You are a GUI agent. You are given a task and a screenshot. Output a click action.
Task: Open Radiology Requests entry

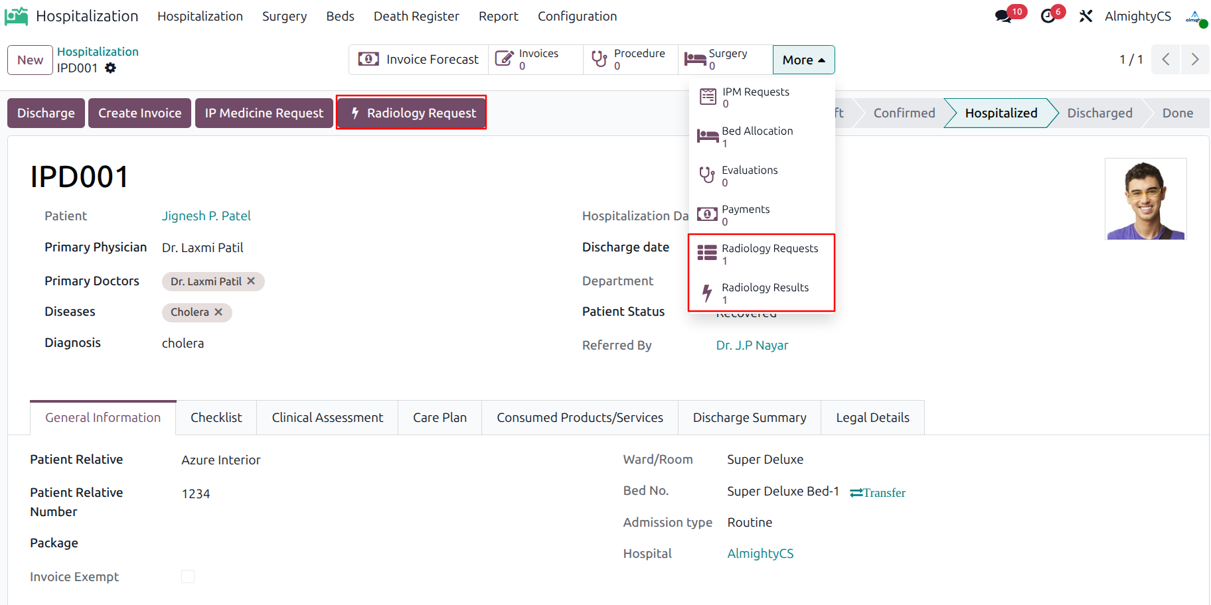[762, 254]
